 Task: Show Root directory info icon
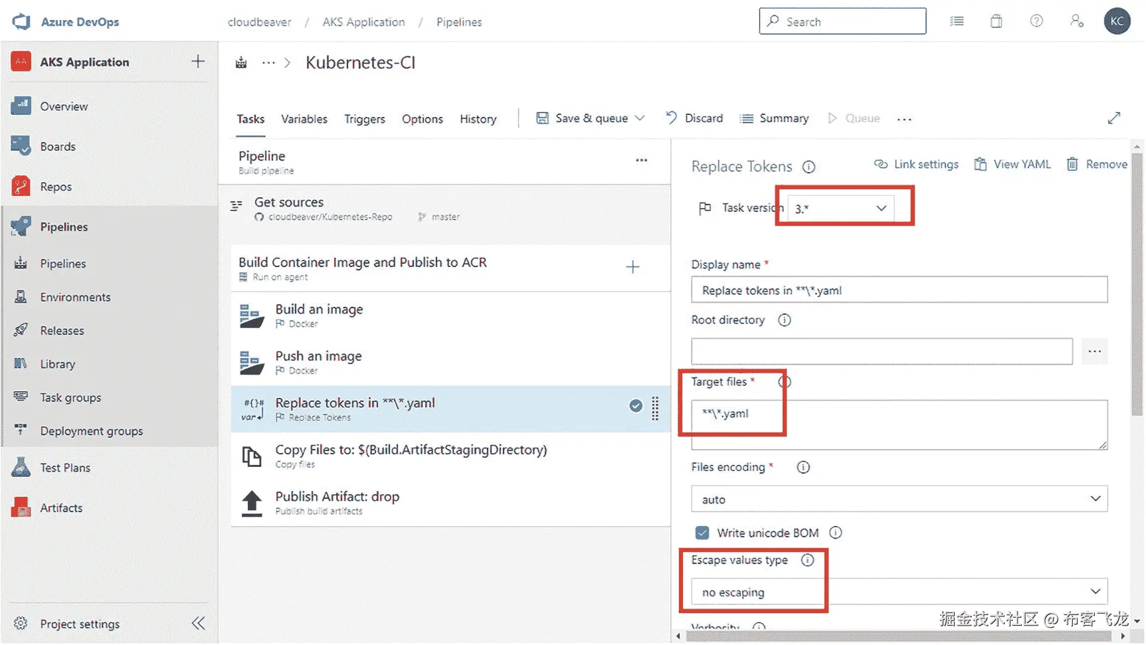[785, 320]
